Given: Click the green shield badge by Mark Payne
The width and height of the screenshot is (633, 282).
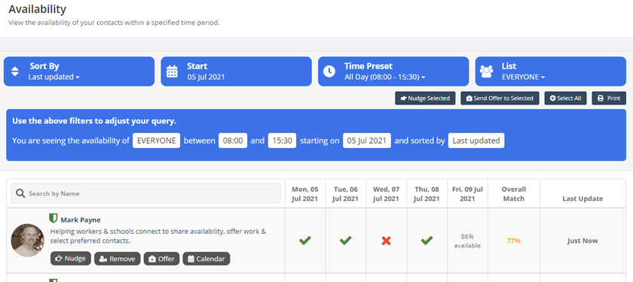Looking at the screenshot, I should (53, 219).
